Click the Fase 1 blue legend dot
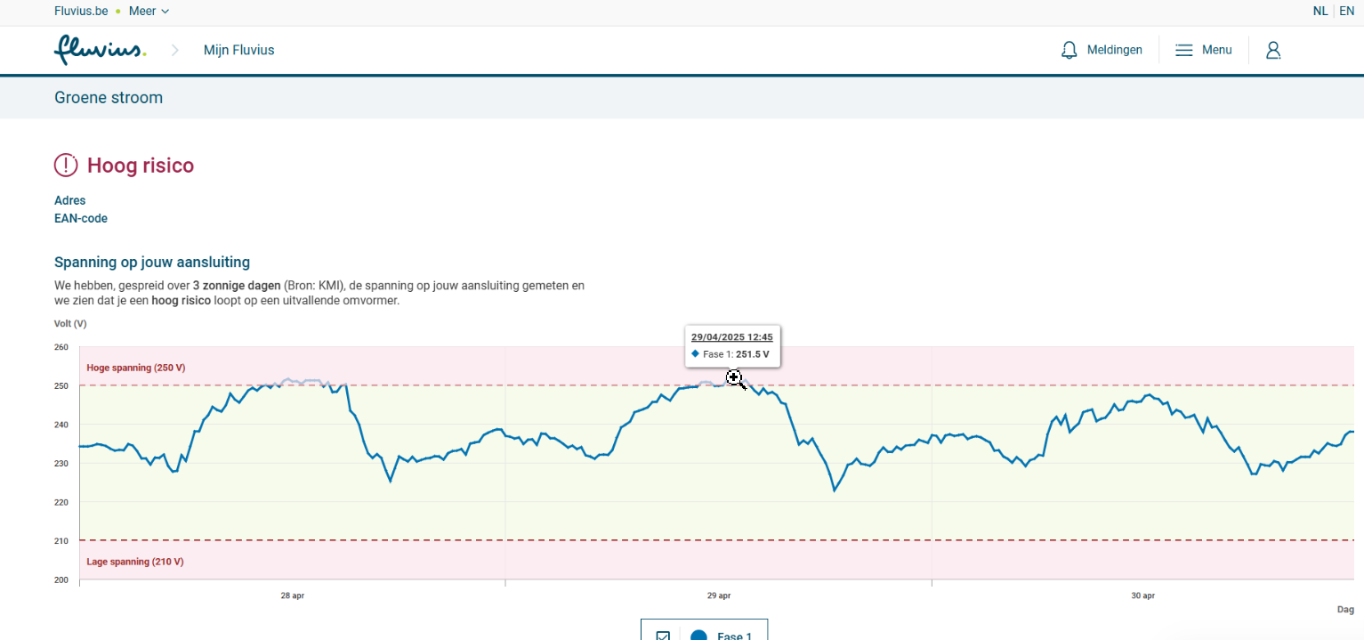The width and height of the screenshot is (1364, 640). point(698,636)
